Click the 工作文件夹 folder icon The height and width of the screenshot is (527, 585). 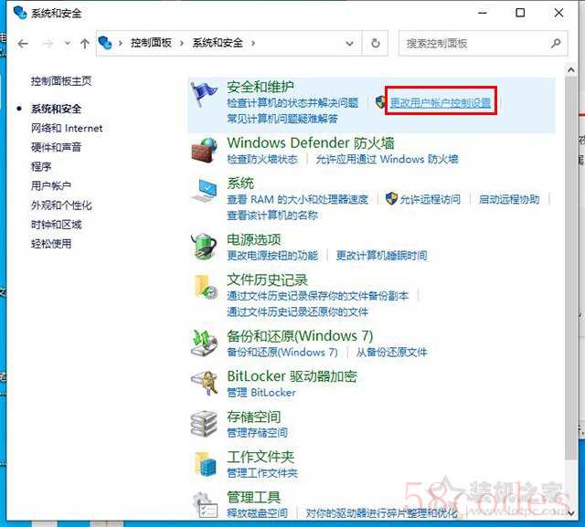click(205, 464)
